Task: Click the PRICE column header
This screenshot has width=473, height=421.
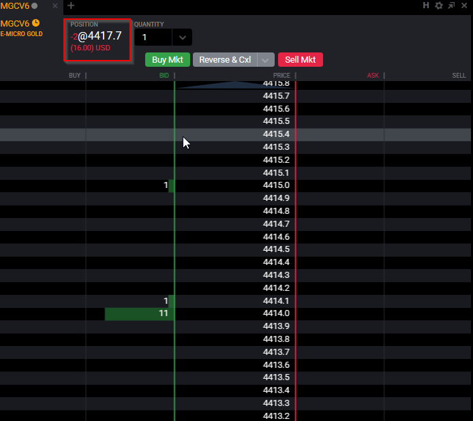Action: coord(281,76)
